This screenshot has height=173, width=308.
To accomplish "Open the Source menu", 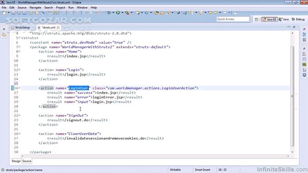I will pyautogui.click(x=22, y=7).
